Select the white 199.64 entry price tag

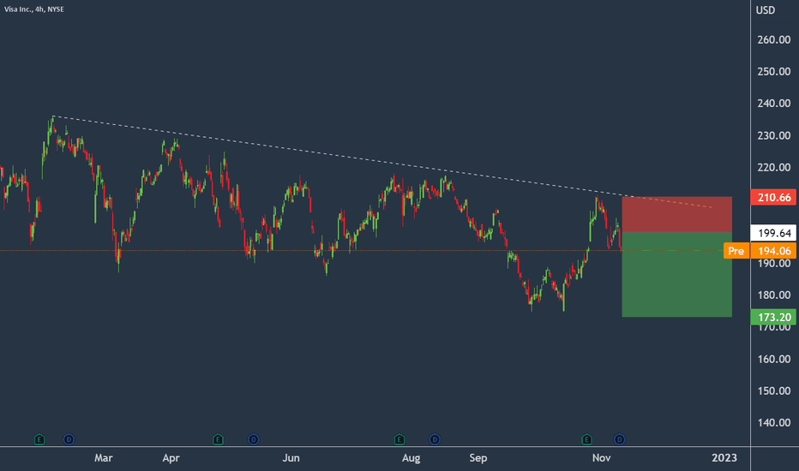[773, 233]
